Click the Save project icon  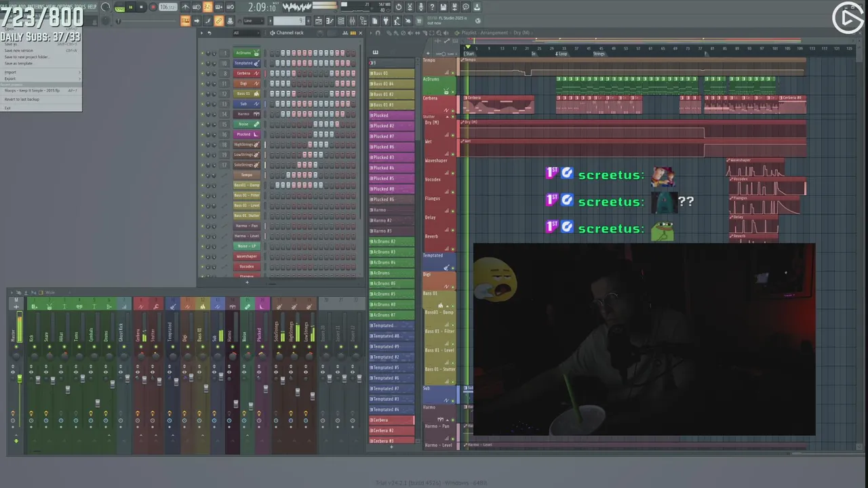443,7
